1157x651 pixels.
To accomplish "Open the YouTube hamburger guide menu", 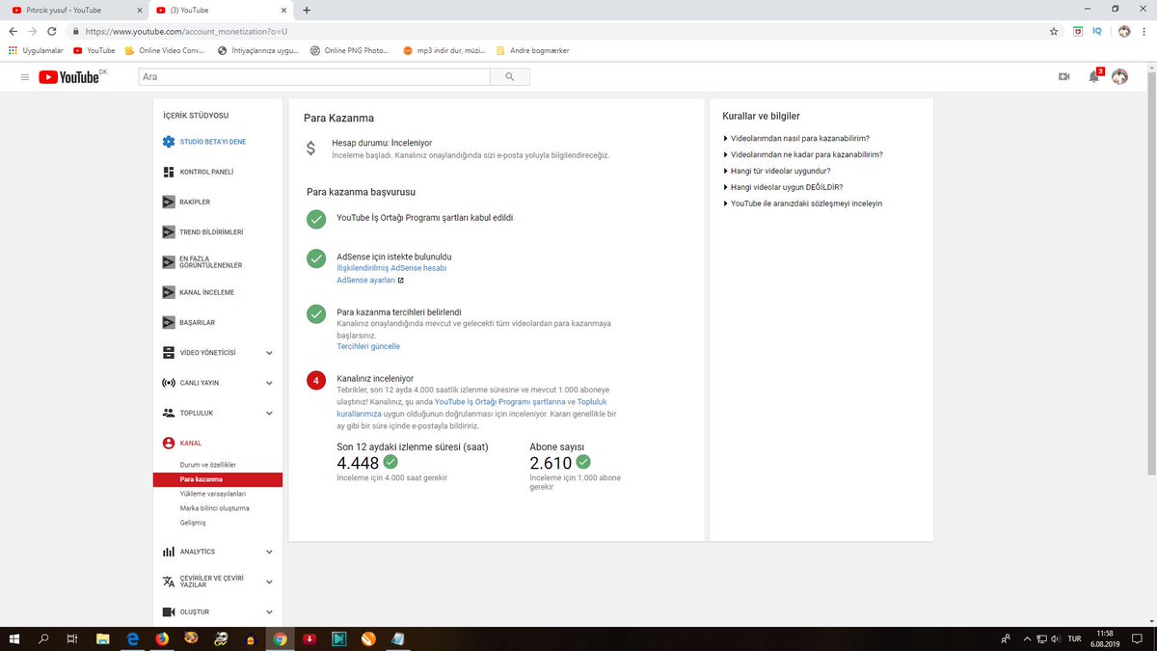I will [25, 77].
